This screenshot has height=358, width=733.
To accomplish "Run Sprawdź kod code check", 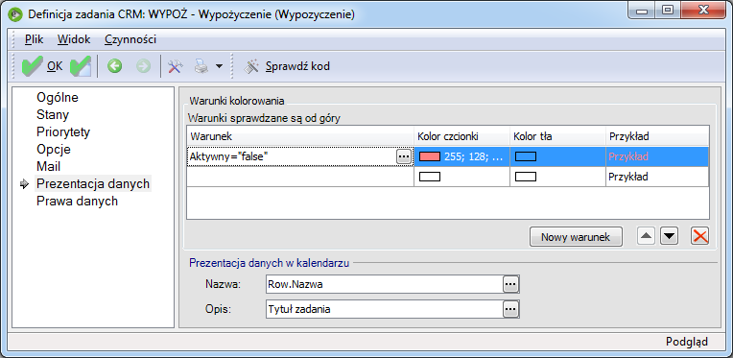I will click(x=287, y=66).
